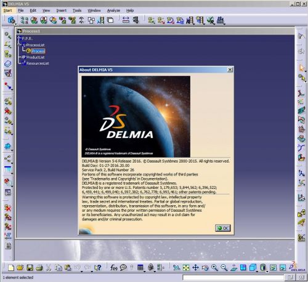Click the What's This help cursor icon

[98, 267]
